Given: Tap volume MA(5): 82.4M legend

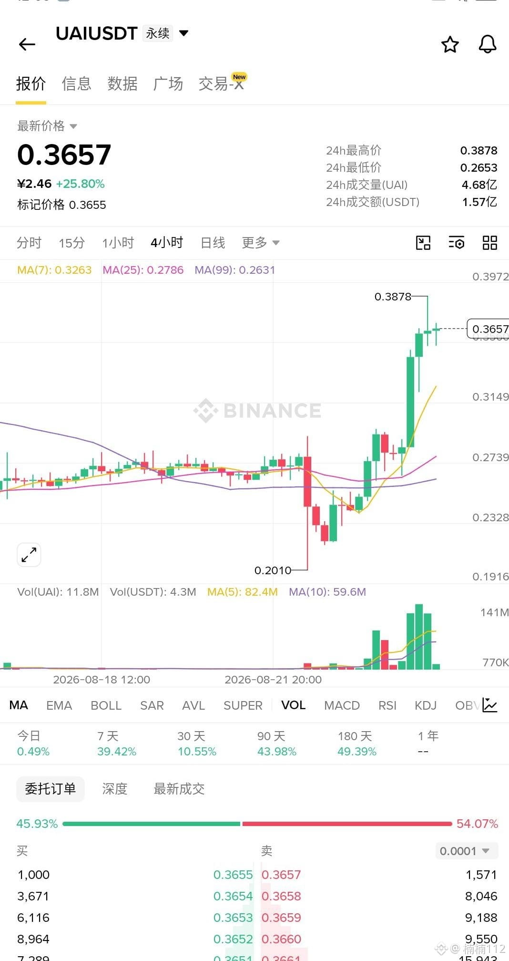Looking at the screenshot, I should tap(242, 592).
